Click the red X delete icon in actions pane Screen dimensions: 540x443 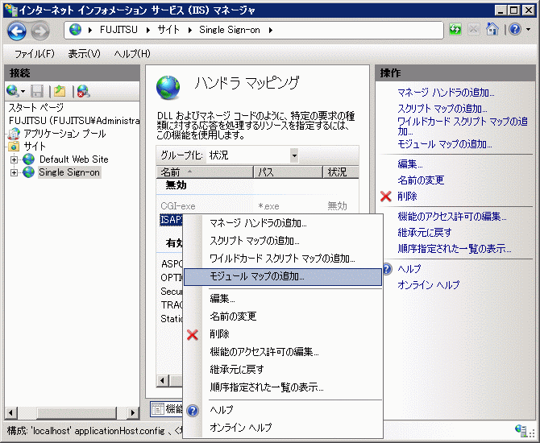[386, 197]
